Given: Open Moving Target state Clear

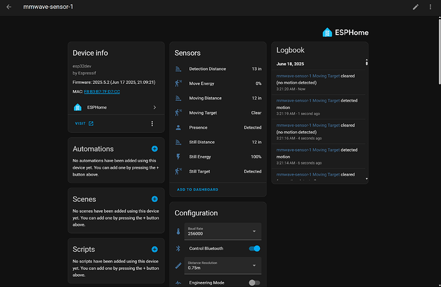Looking at the screenshot, I should [256, 113].
